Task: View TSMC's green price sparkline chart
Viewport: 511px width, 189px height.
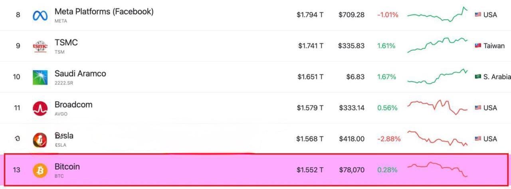Action: [x=437, y=45]
